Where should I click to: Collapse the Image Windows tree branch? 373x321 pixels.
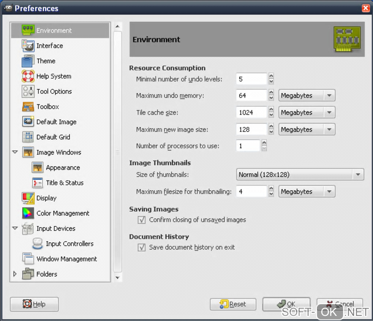[x=15, y=152]
